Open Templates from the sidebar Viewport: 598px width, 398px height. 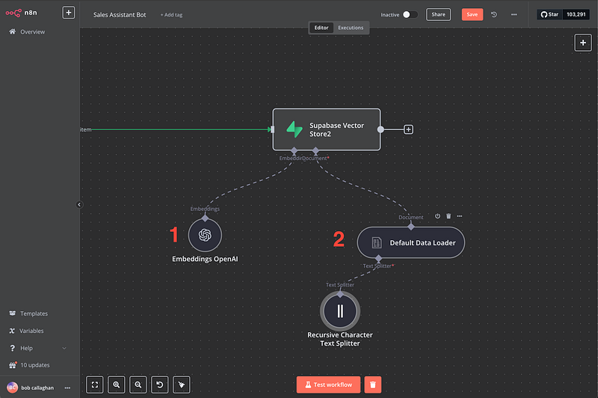pos(34,313)
